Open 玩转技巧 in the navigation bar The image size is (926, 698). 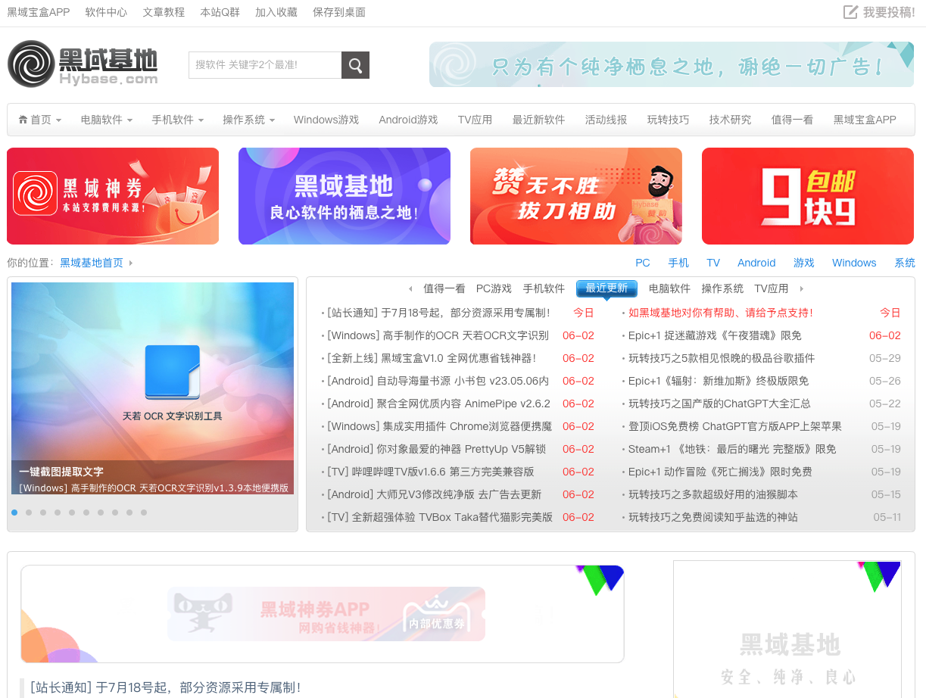pyautogui.click(x=669, y=120)
